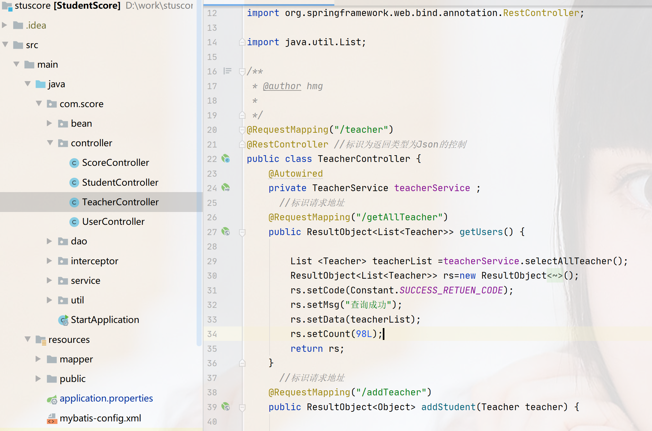Click the addStudent request mapping gutter icon

coord(226,407)
